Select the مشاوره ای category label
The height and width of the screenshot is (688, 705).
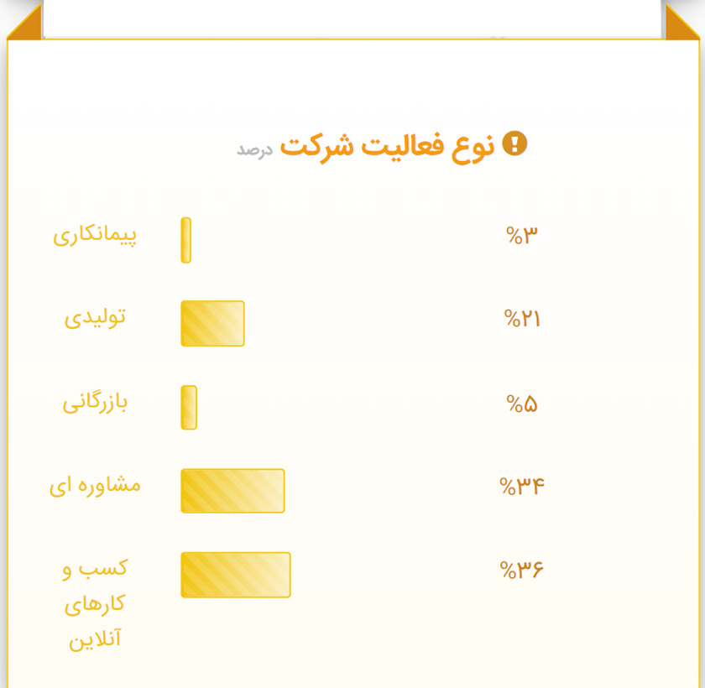95,486
